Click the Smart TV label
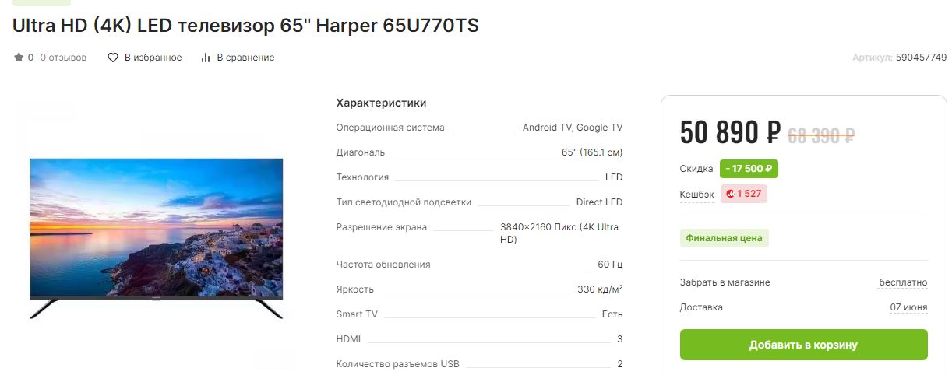952x375 pixels. 357,314
